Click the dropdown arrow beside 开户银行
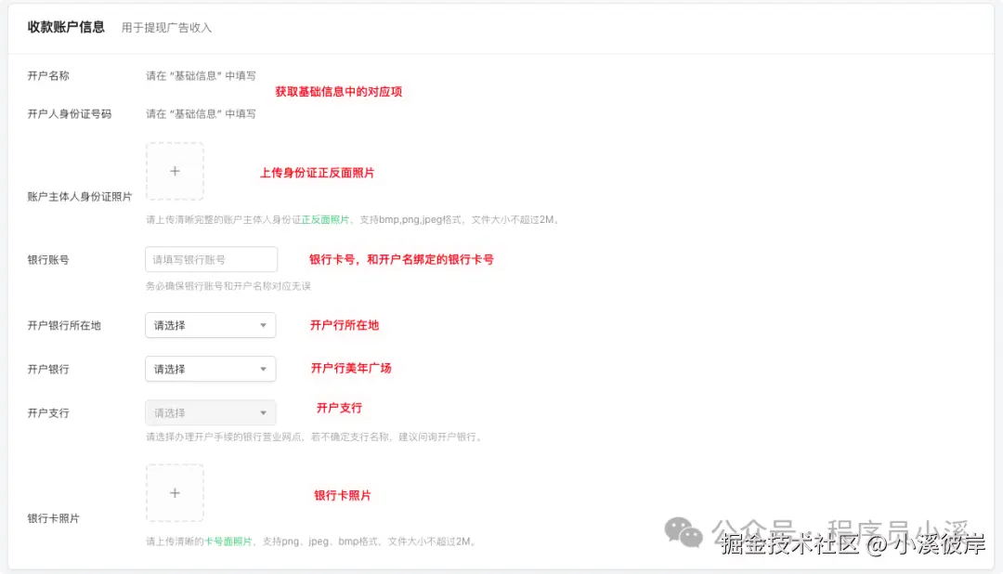Screen dimensions: 1003x574 (266, 369)
